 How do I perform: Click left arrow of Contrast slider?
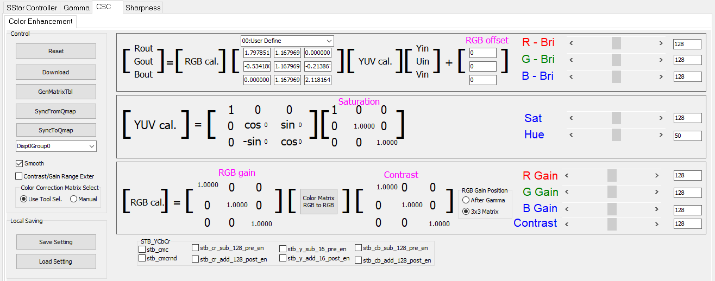point(567,223)
